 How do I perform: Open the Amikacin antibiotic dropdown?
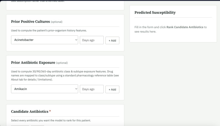(x=44, y=89)
